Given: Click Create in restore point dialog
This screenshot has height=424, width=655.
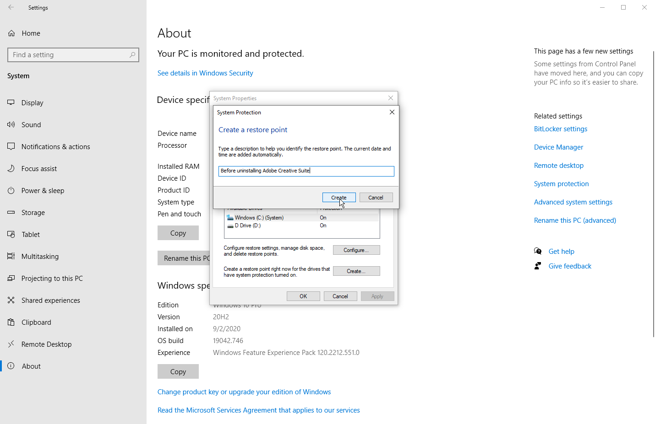Looking at the screenshot, I should pos(339,198).
